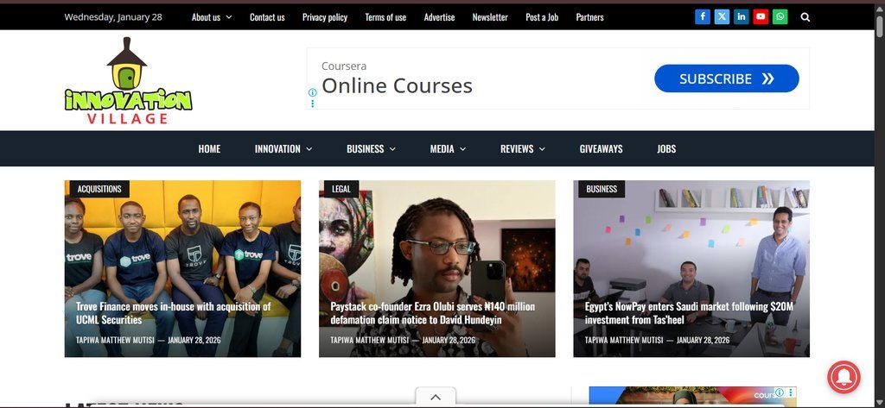Click the LEGAL category tag

click(341, 189)
